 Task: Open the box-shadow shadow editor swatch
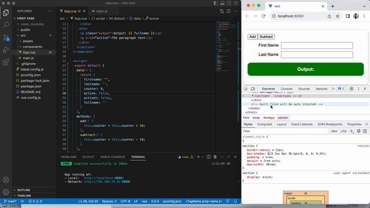269,154
